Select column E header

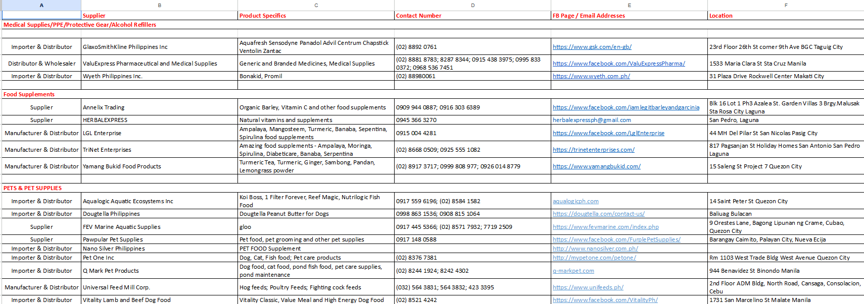click(629, 5)
